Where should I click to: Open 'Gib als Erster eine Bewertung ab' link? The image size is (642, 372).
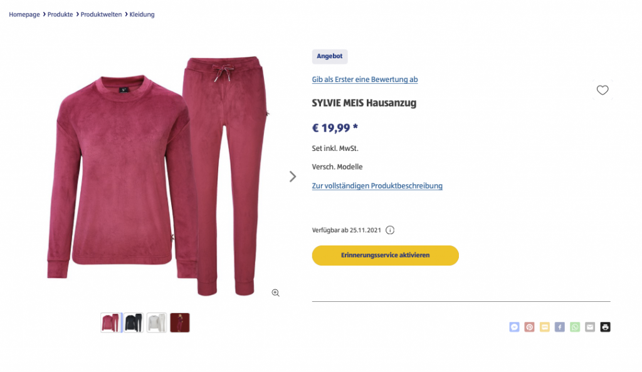click(x=365, y=80)
